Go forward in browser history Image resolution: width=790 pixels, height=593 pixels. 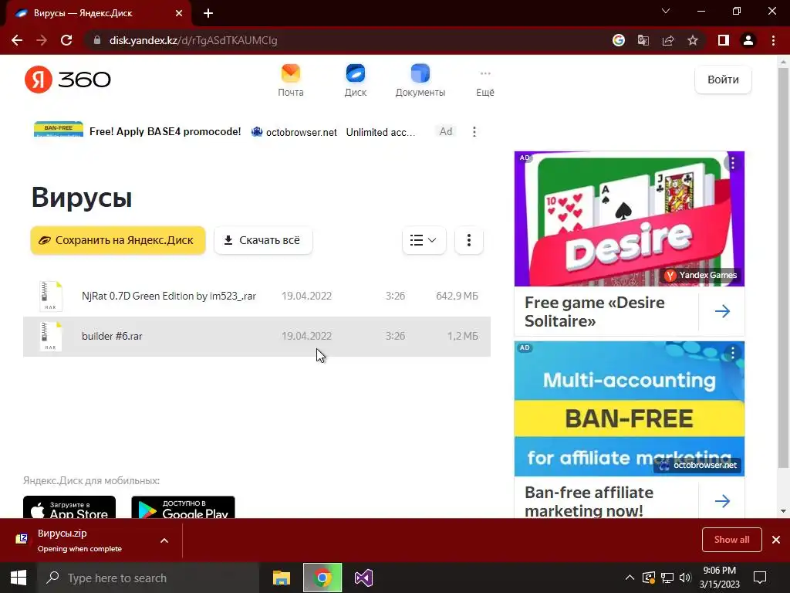(42, 40)
